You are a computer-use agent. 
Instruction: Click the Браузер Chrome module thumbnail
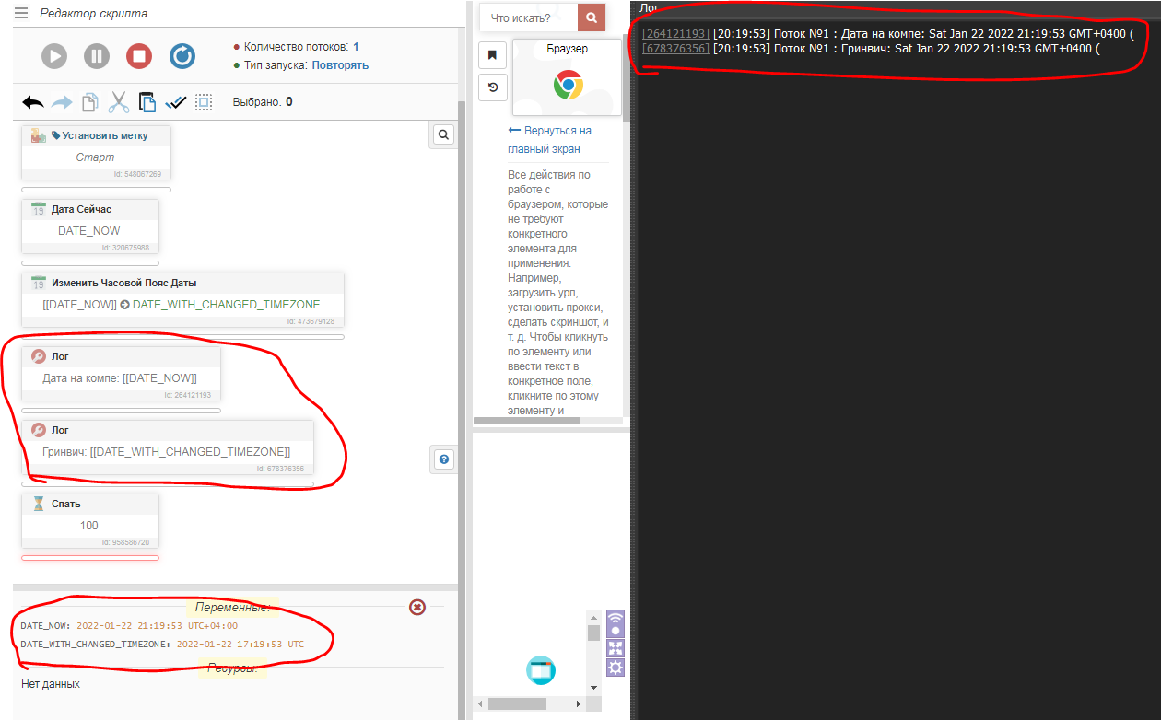coord(567,76)
